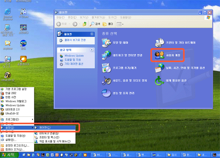Open Windows Update in Start menu
This screenshot has height=158, width=220.
tap(17, 105)
